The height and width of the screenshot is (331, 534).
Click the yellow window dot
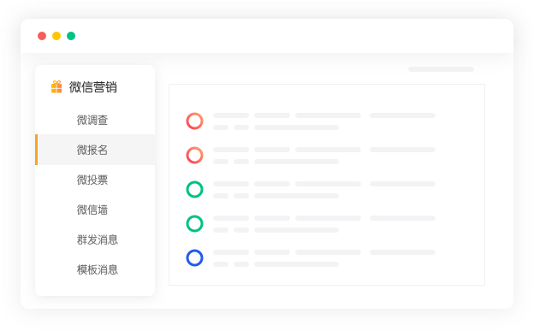[x=56, y=36]
